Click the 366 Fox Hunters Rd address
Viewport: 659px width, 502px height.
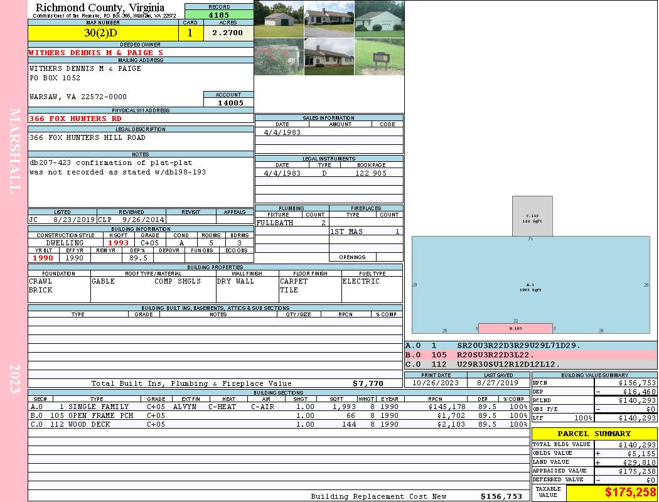tap(75, 119)
